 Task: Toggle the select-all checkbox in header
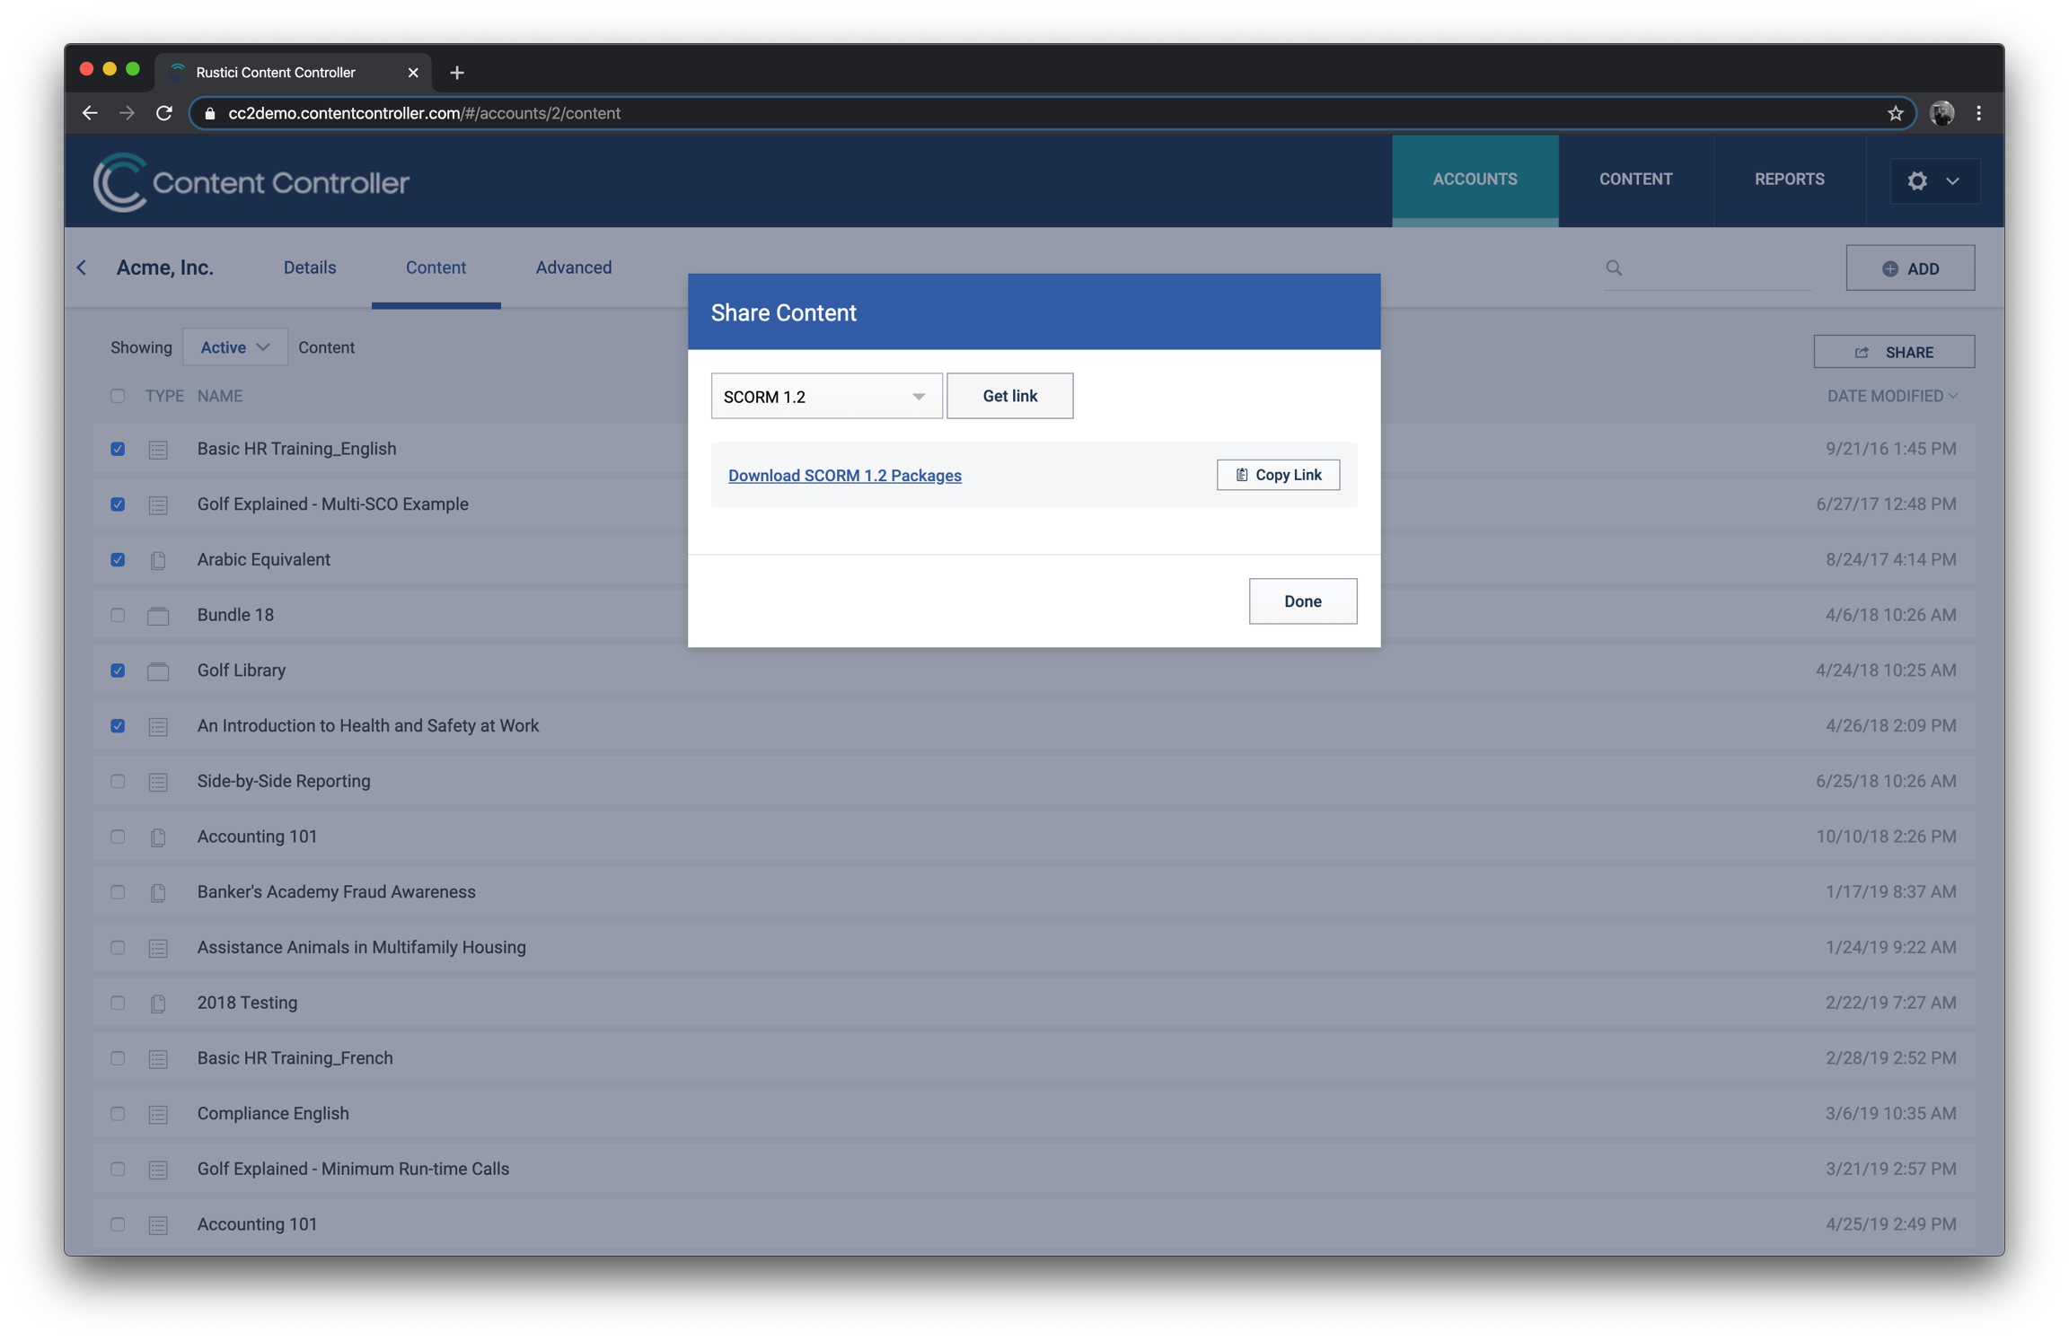tap(118, 396)
